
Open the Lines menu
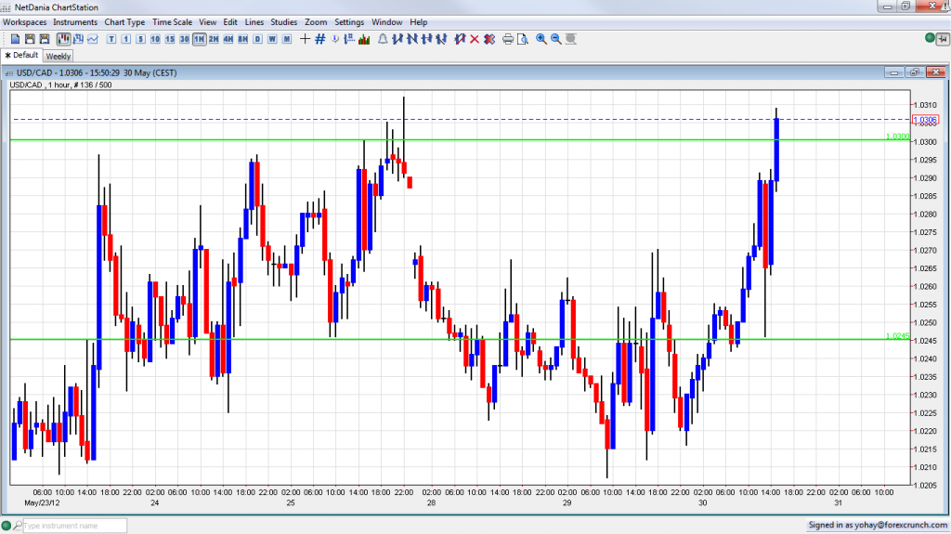pos(254,22)
